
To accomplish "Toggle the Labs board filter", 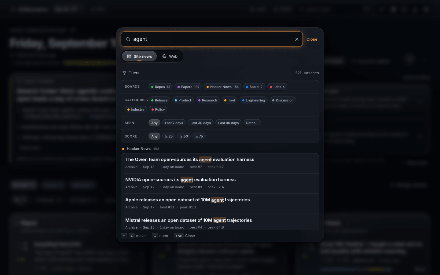I will (277, 87).
